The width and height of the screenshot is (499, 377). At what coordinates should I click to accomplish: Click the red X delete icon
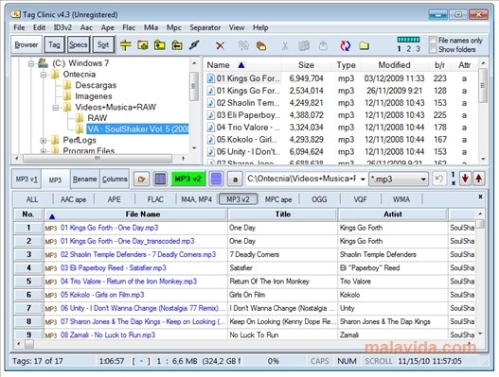pos(220,45)
